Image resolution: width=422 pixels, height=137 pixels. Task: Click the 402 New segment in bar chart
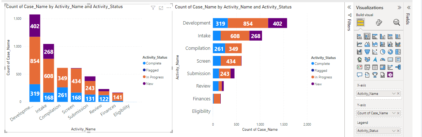277,23
